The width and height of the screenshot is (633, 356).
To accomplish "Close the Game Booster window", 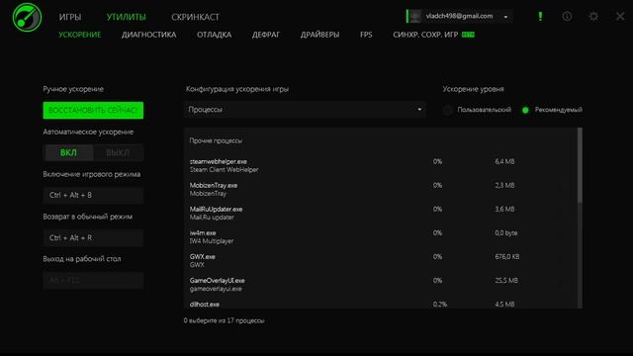I will [620, 16].
